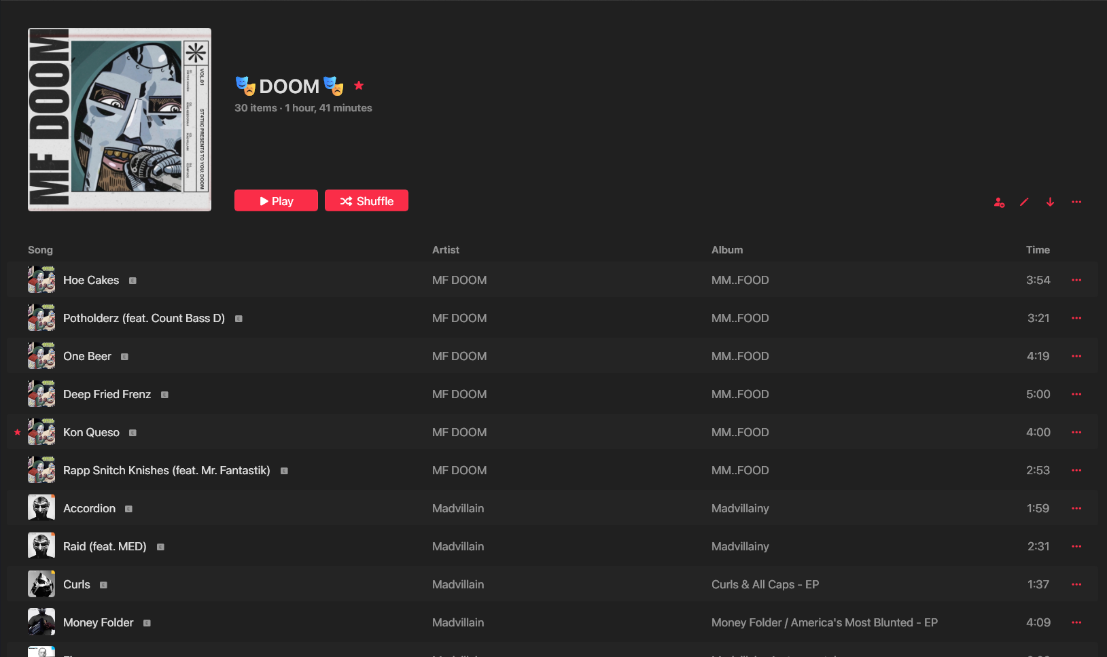Image resolution: width=1107 pixels, height=657 pixels.
Task: Open more options for Kon Queso
Action: pos(1076,432)
